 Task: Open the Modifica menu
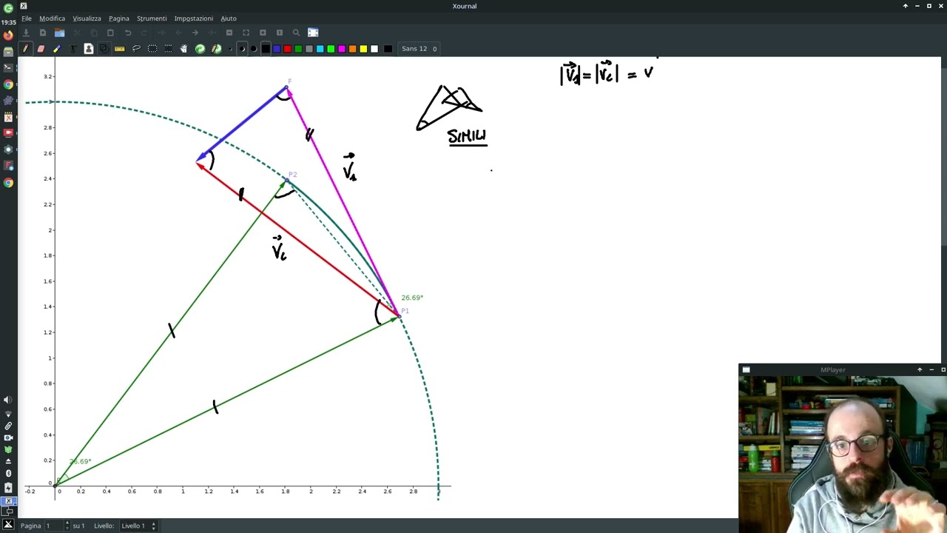pos(52,19)
